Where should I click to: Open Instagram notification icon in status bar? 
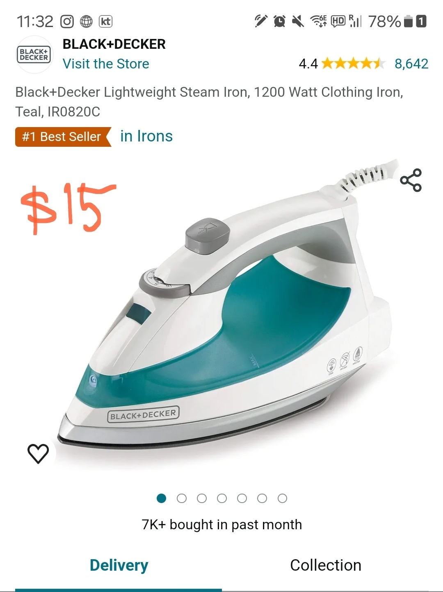(x=67, y=21)
